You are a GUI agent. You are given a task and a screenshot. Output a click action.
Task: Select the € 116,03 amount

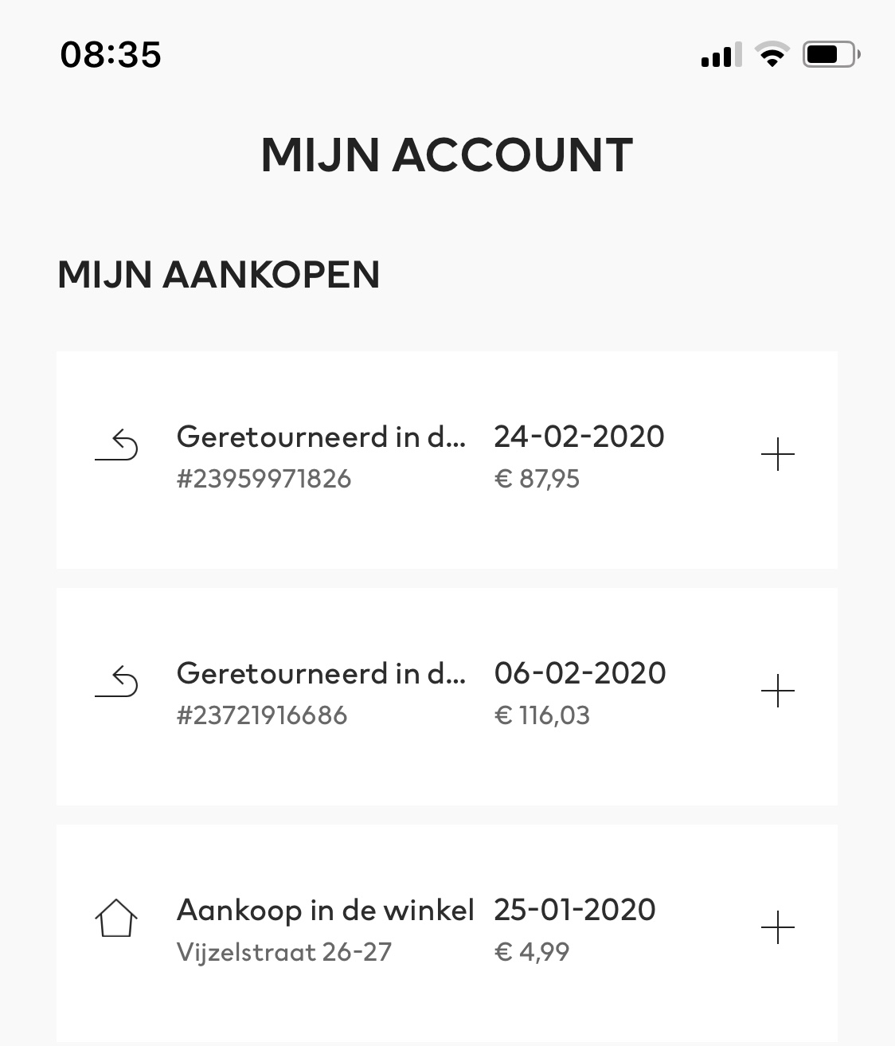tap(542, 715)
